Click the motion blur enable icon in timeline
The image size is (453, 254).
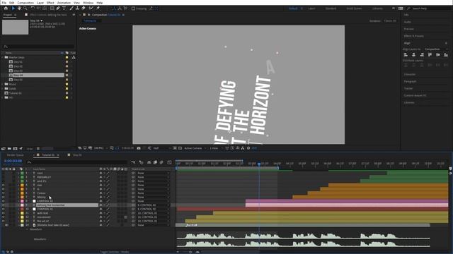pos(161,162)
